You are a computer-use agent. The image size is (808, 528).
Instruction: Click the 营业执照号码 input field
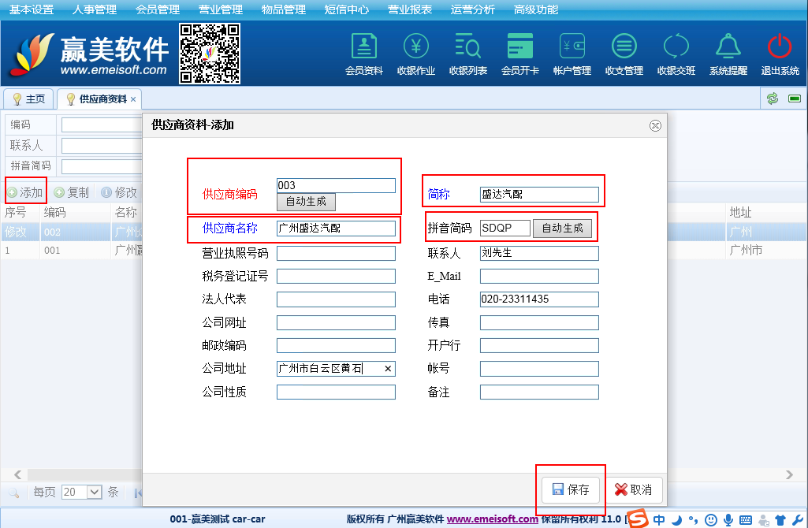click(x=336, y=254)
